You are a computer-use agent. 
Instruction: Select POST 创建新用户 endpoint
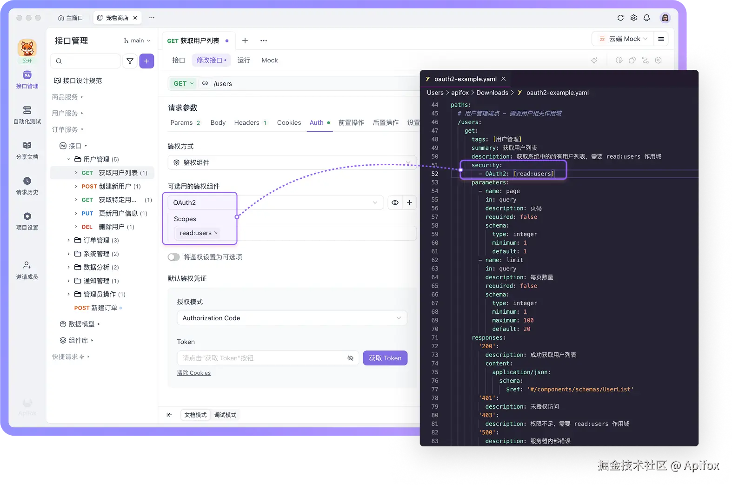[111, 186]
